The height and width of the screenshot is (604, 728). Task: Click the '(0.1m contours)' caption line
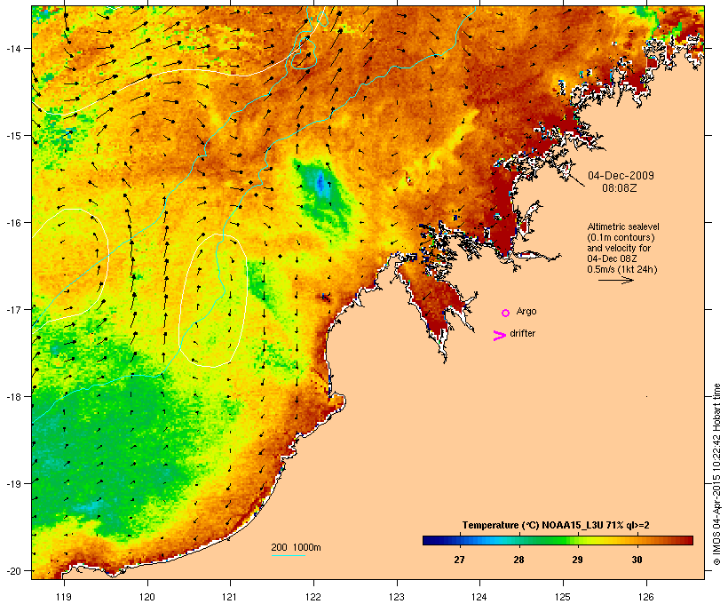621,237
